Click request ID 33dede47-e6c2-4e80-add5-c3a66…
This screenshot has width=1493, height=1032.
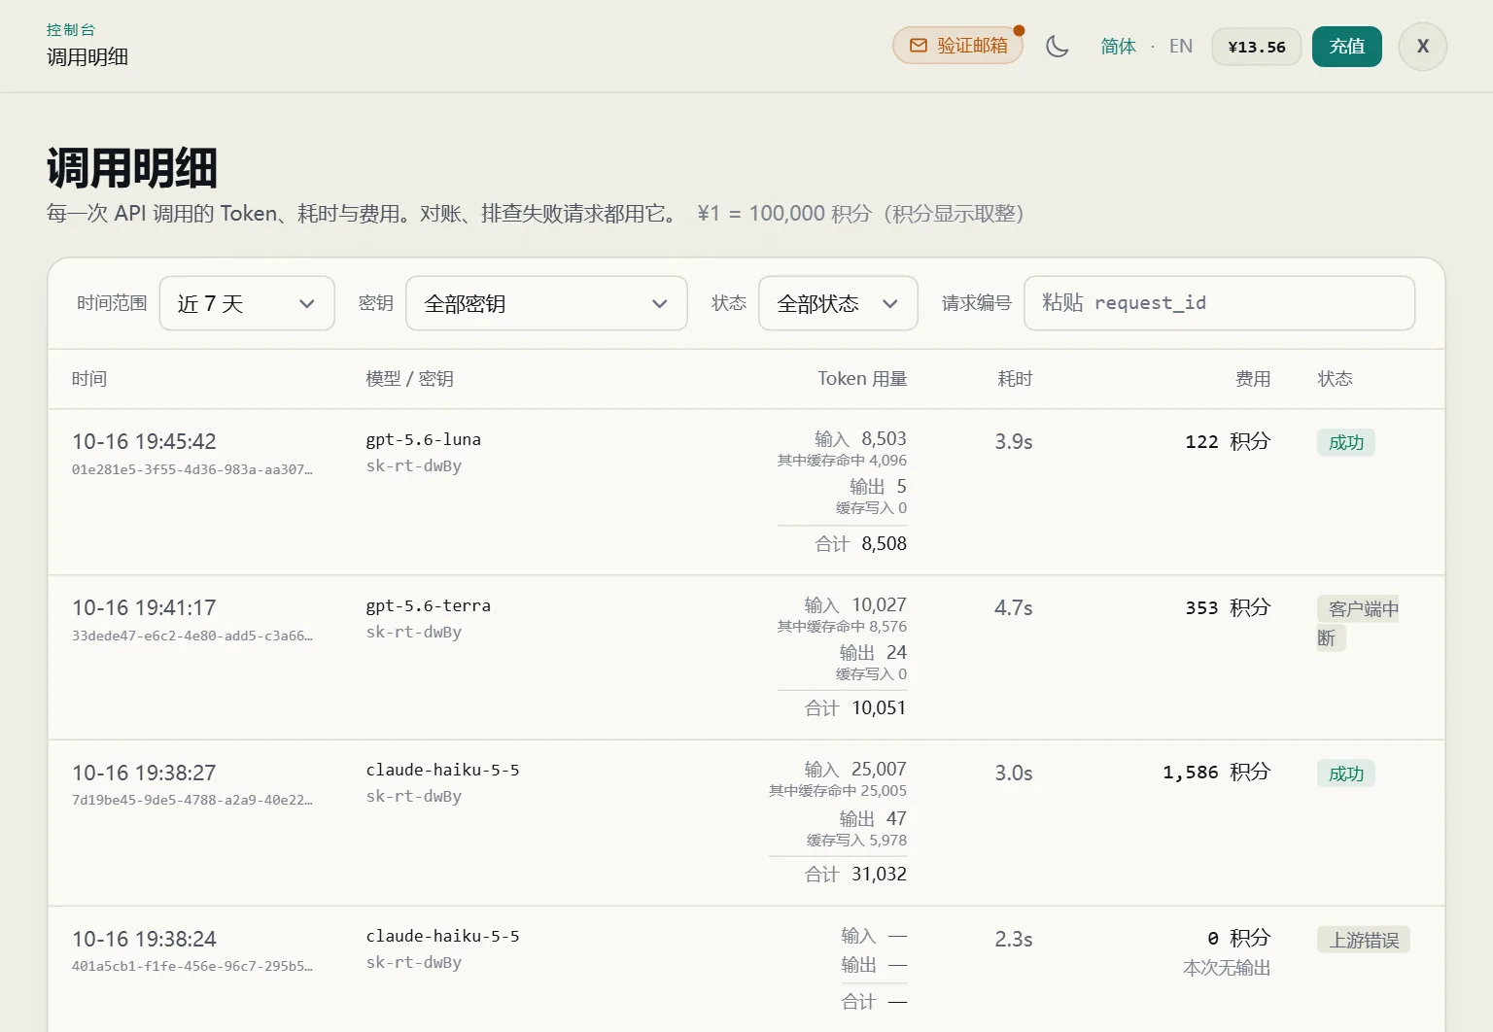click(192, 636)
